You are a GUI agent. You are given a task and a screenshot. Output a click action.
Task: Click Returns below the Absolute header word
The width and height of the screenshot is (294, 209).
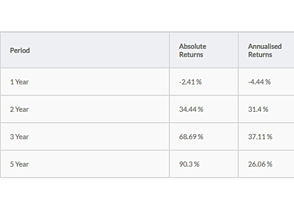click(x=191, y=55)
